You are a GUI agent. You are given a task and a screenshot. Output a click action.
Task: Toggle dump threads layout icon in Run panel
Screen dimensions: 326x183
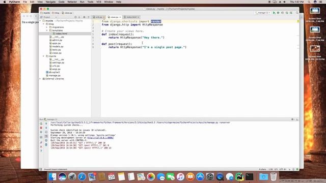tap(41, 137)
